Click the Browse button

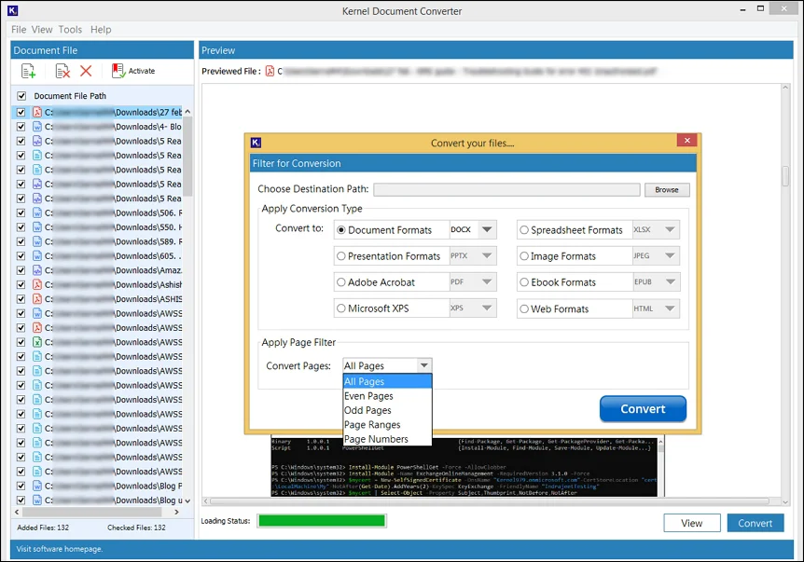point(667,189)
